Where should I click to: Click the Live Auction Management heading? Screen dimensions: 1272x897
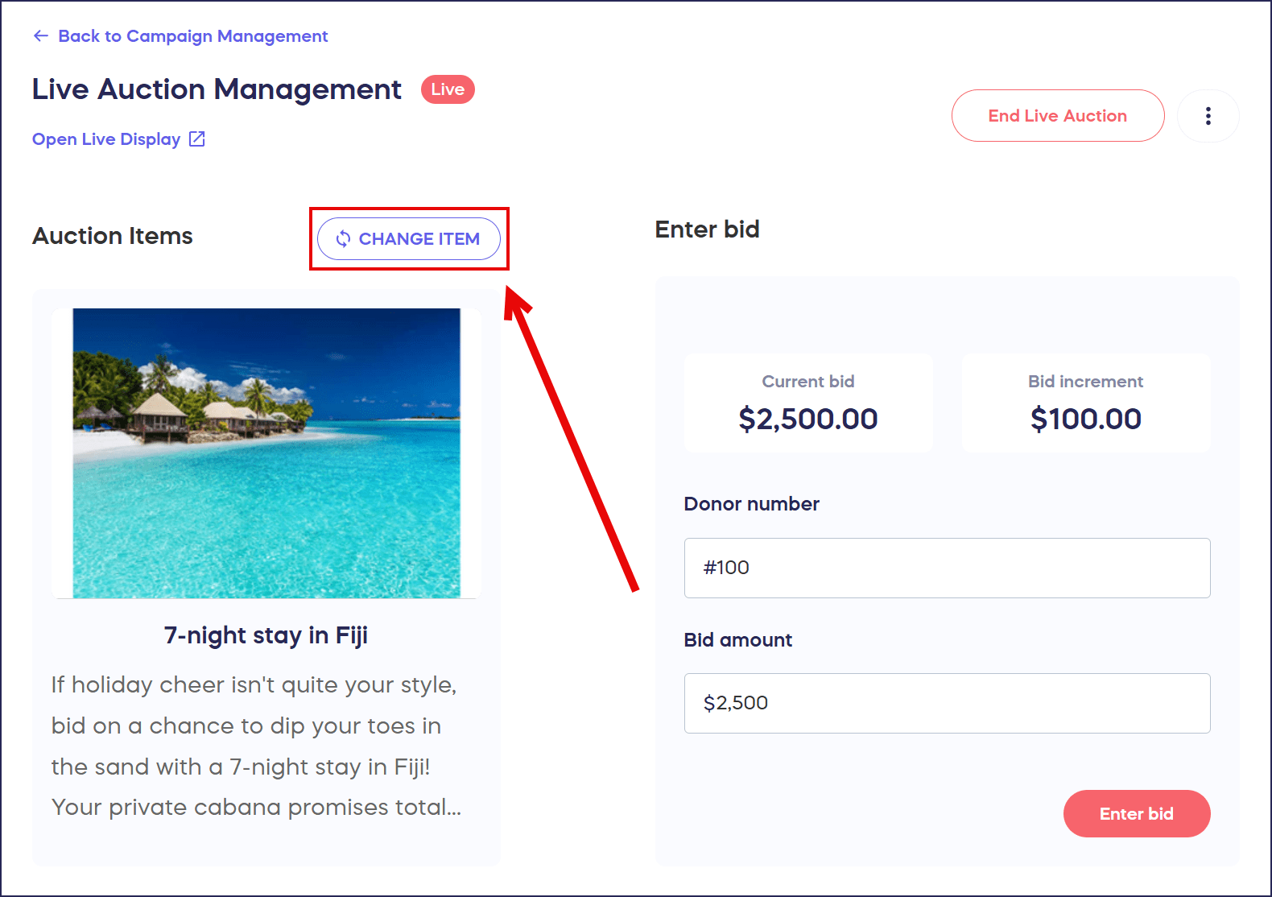point(217,89)
